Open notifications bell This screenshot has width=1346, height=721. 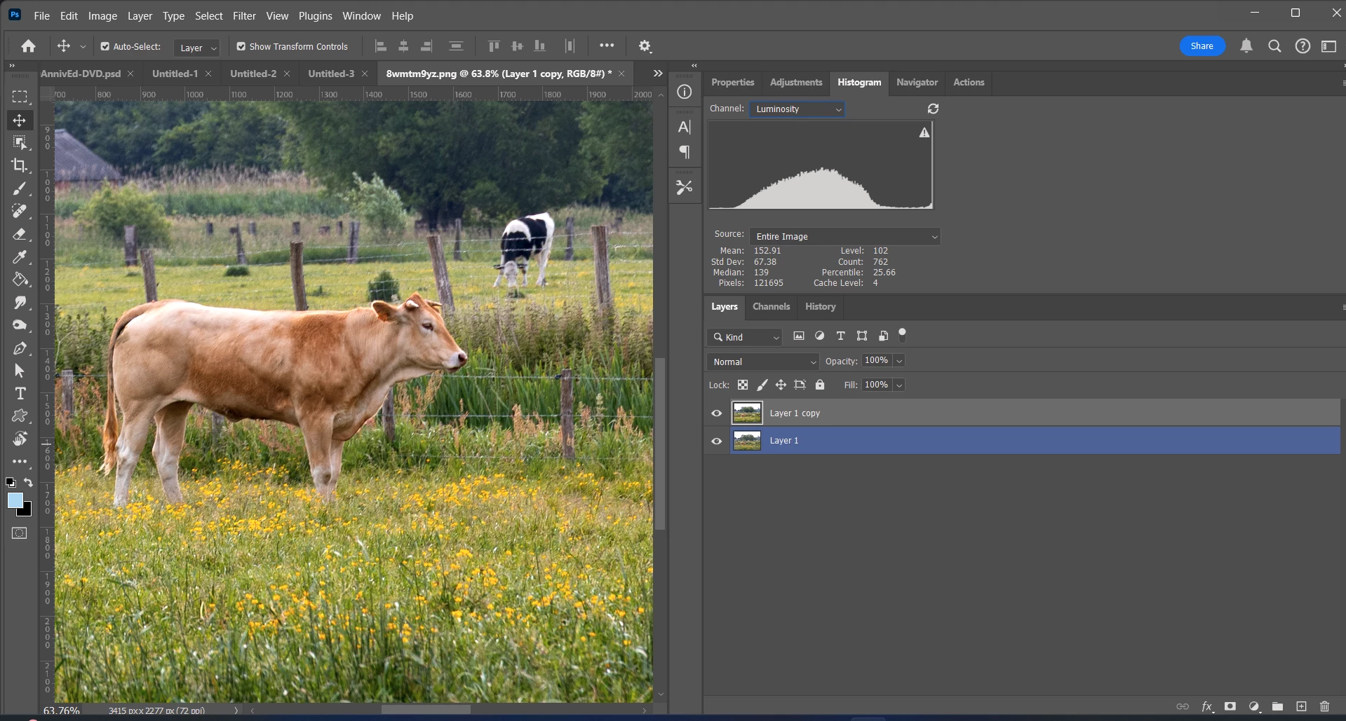[1246, 46]
